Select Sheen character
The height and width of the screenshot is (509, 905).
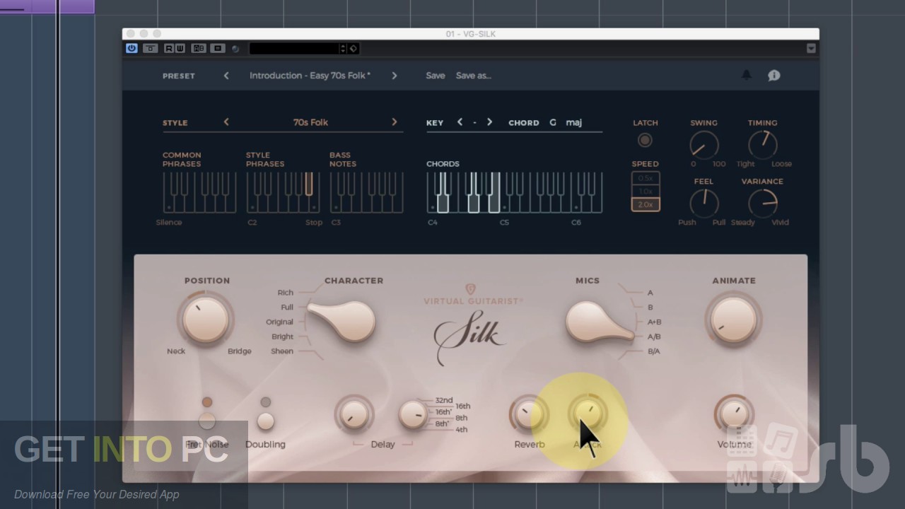point(282,351)
